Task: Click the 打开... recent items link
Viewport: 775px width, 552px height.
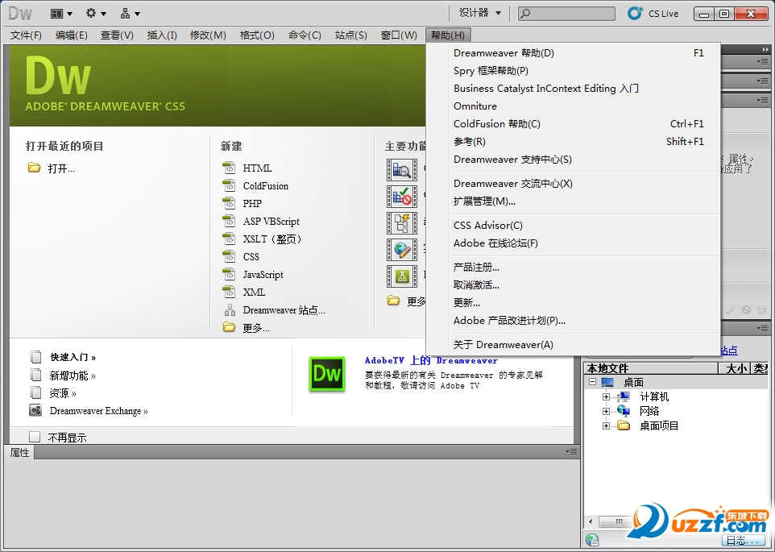Action: point(60,168)
